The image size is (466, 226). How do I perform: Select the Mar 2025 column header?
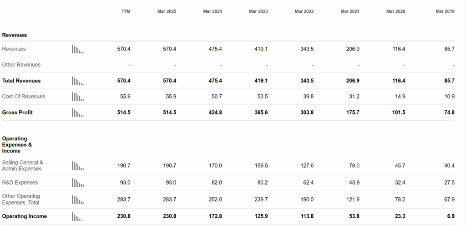pyautogui.click(x=167, y=11)
